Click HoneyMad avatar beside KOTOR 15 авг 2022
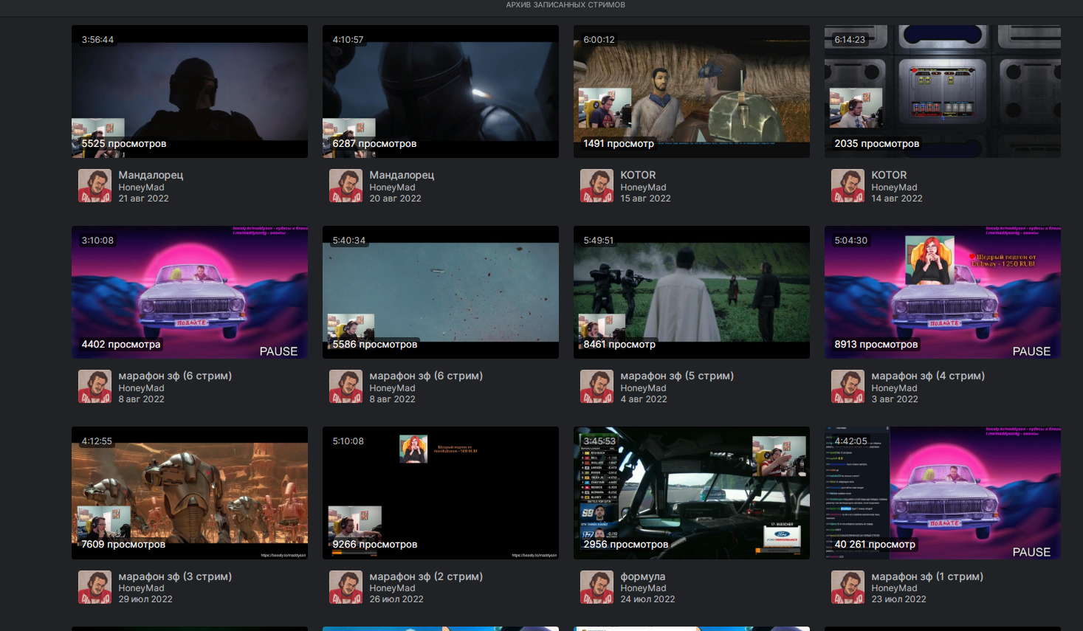This screenshot has height=631, width=1083. pos(596,186)
